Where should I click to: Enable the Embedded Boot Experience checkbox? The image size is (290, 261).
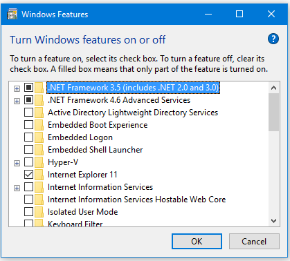[28, 125]
